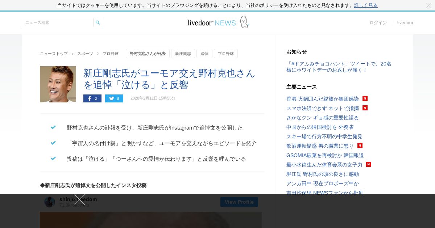Open さかなクン ギョ感の重要性語る news
Image resolution: width=435 pixels, height=228 pixels.
(x=323, y=118)
